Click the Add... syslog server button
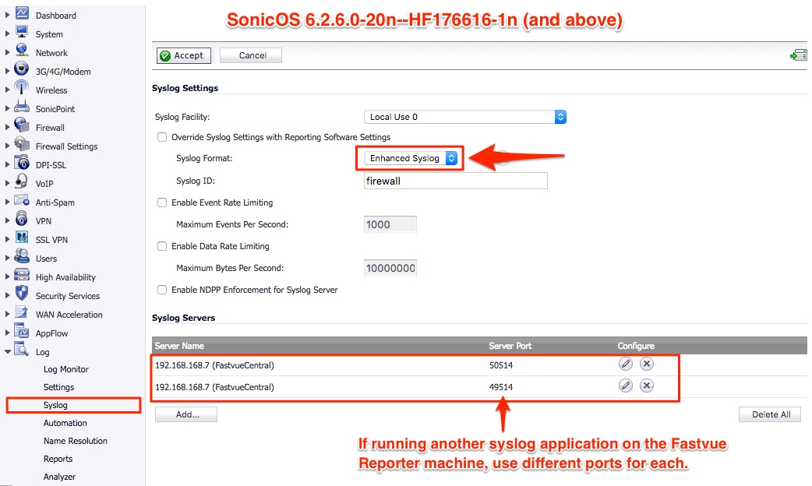This screenshot has width=812, height=486. pyautogui.click(x=186, y=414)
